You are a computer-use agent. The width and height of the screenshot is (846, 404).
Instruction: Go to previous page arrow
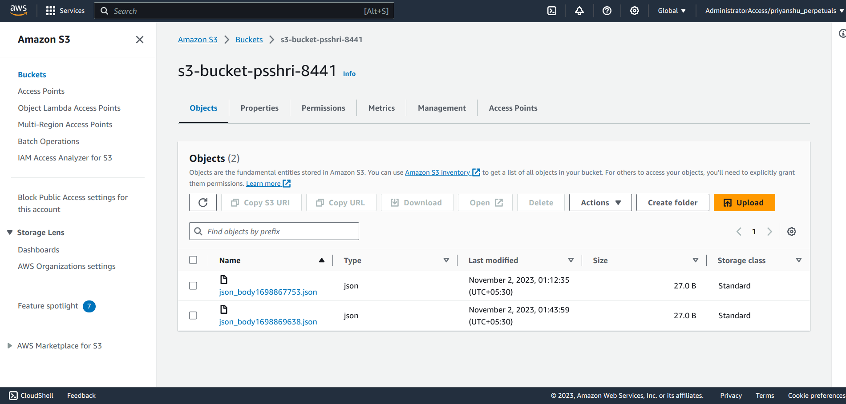coord(739,232)
